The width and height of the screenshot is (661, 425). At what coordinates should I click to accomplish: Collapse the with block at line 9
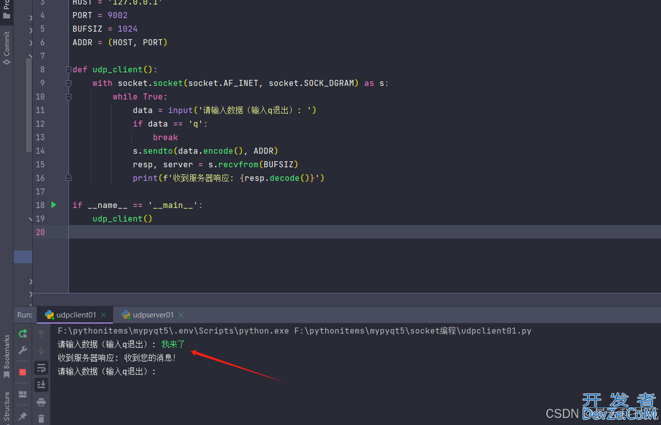coord(68,83)
